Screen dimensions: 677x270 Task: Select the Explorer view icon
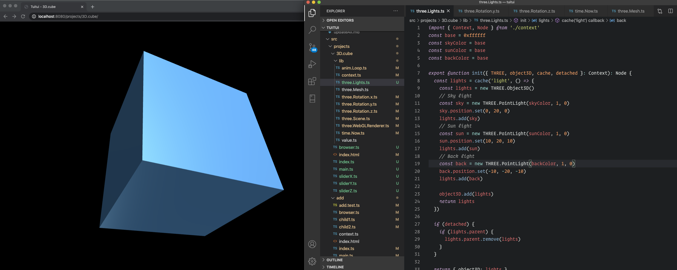click(312, 13)
